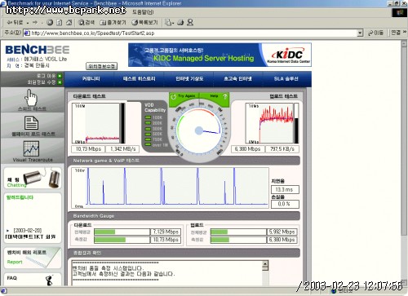
Task: Open the [2003-02-20] news item link
Action: coord(28,230)
